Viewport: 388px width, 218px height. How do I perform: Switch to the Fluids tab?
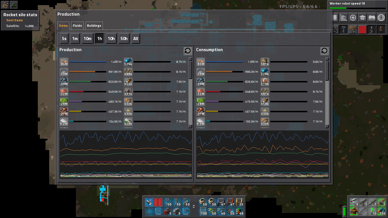(x=77, y=26)
